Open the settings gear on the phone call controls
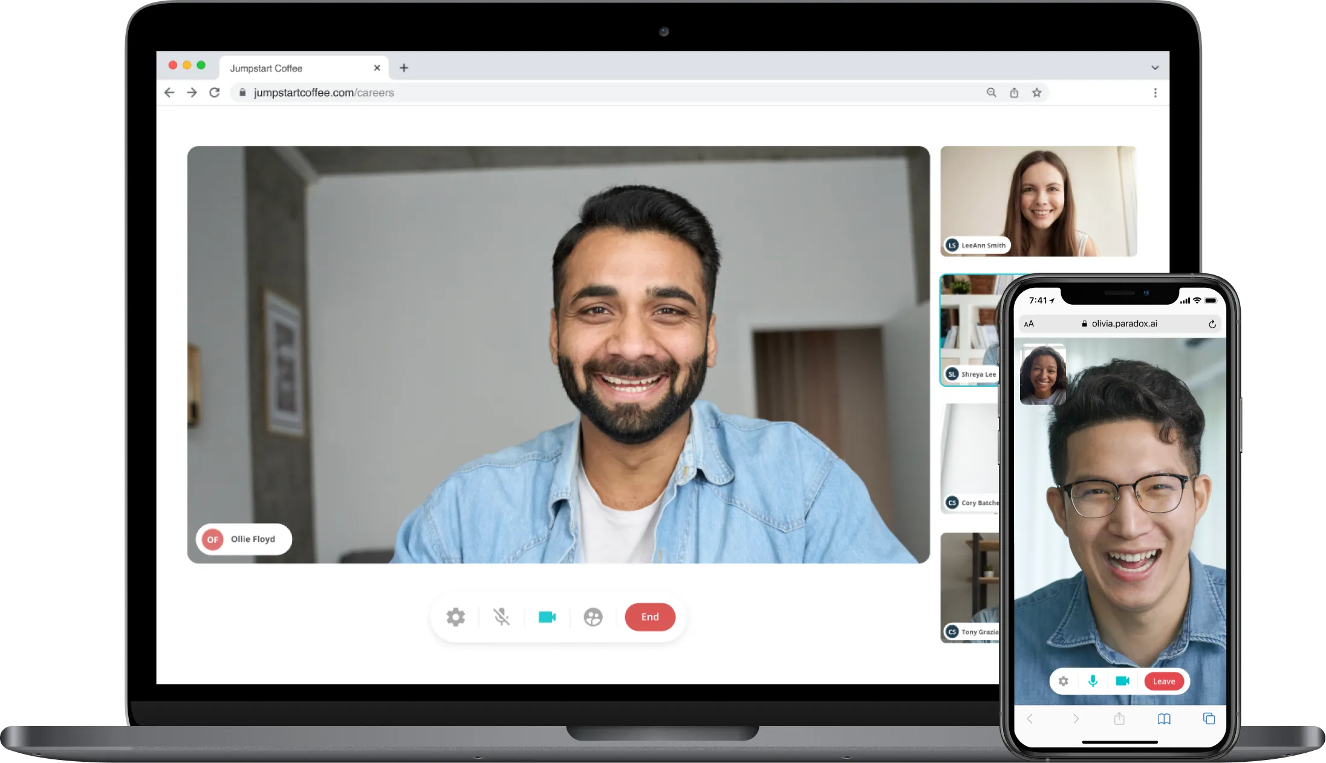This screenshot has width=1326, height=763. pyautogui.click(x=1063, y=681)
